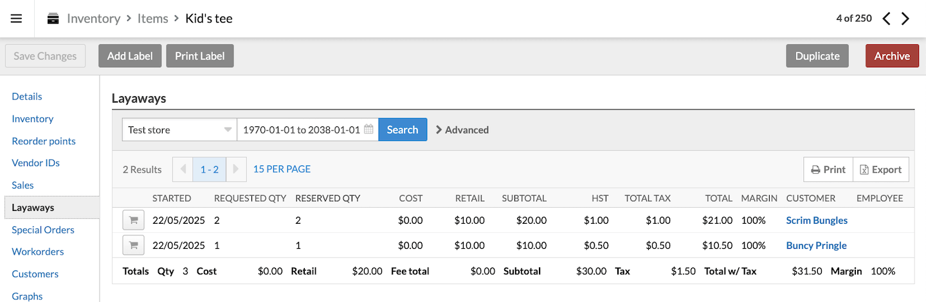Duplicate this item
Image resolution: width=926 pixels, height=302 pixels.
[817, 56]
